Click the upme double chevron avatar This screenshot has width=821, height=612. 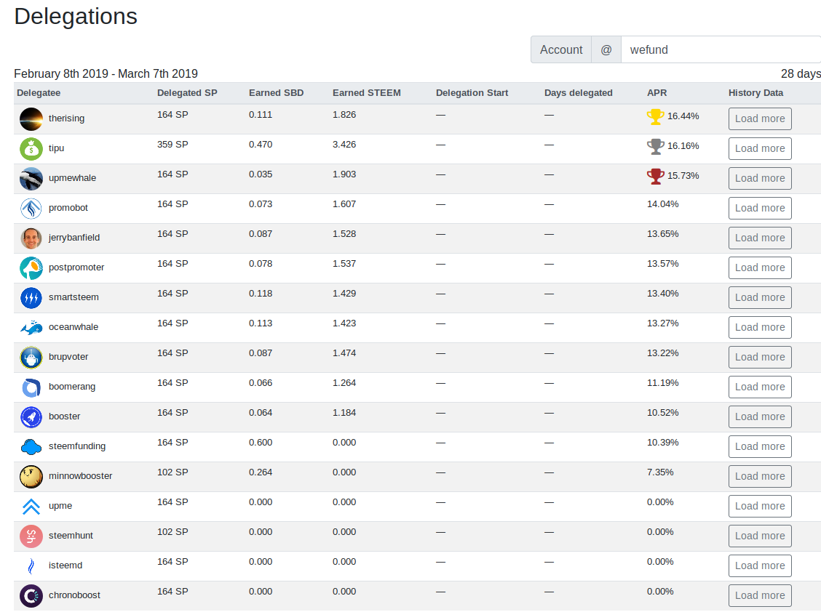tap(31, 507)
